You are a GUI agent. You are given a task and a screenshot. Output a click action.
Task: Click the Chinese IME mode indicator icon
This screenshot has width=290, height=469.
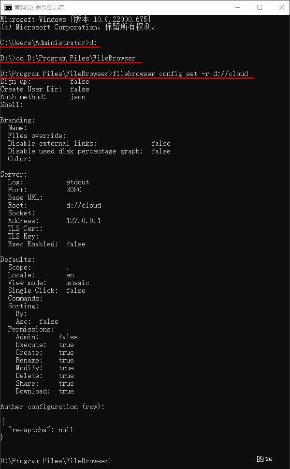click(x=260, y=459)
